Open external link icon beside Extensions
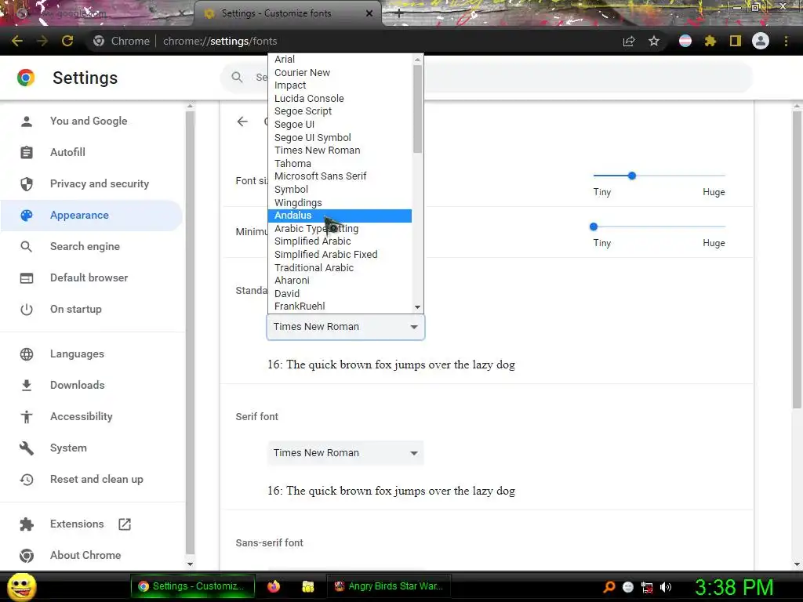Viewport: 803px width, 602px height. pyautogui.click(x=125, y=524)
